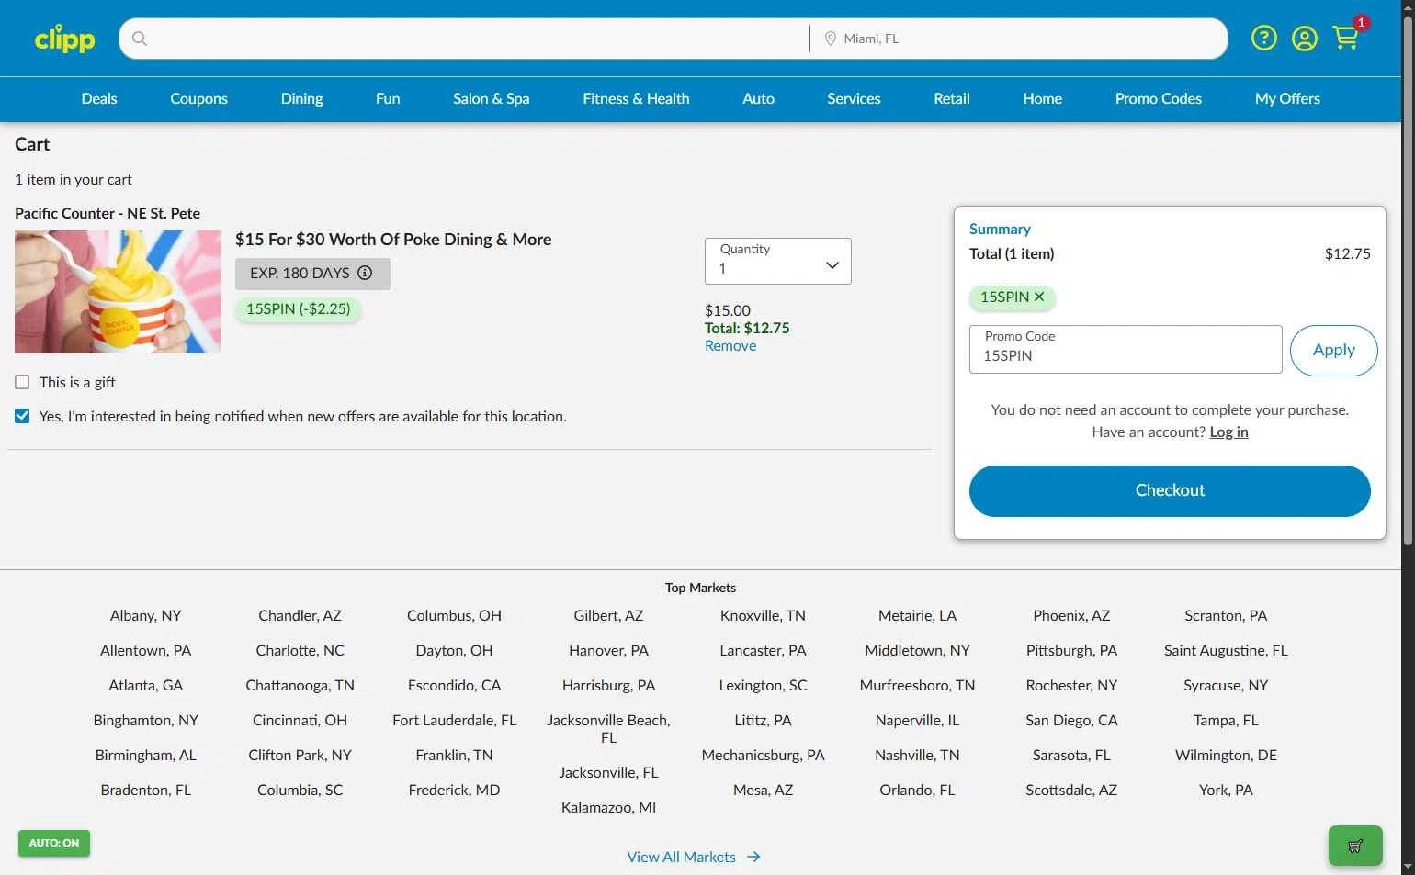This screenshot has height=875, width=1415.
Task: Click the Remove item link
Action: click(730, 345)
